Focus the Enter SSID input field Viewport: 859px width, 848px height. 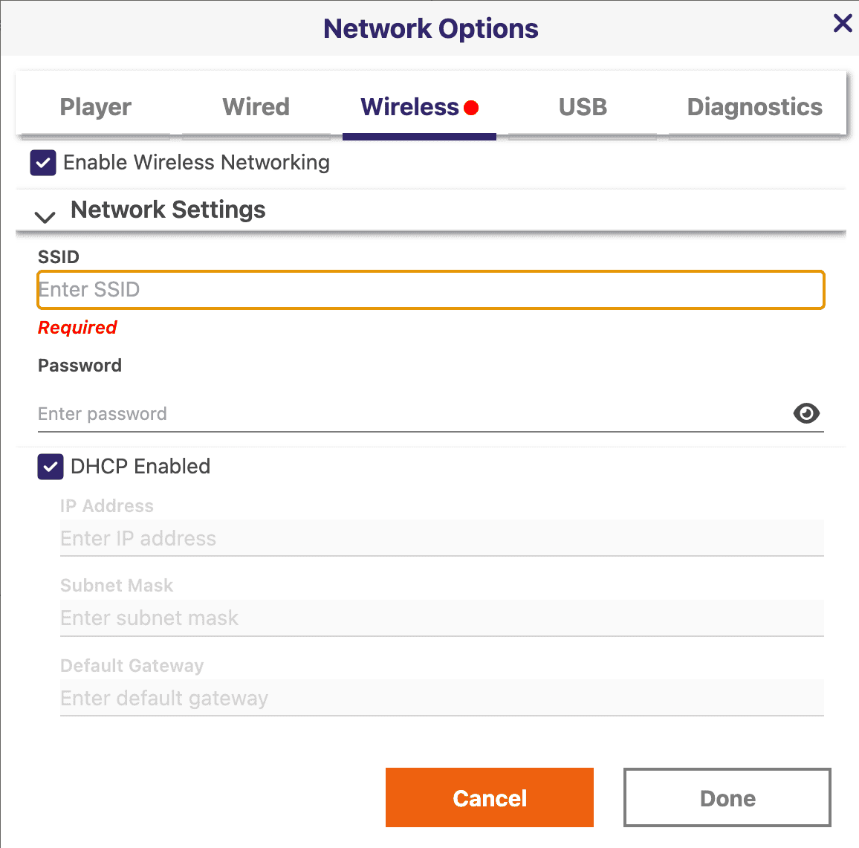[x=430, y=290]
